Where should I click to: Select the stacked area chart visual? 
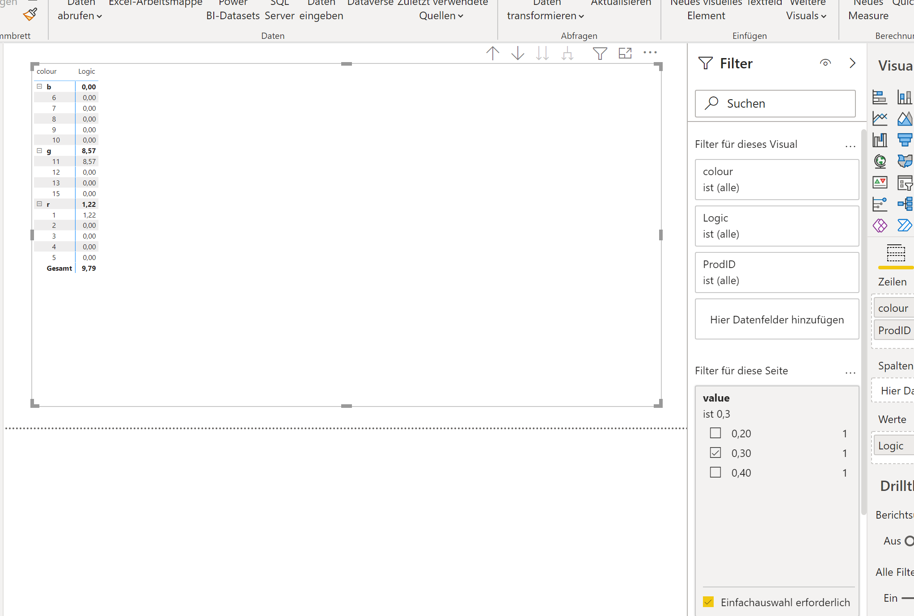[x=905, y=118]
